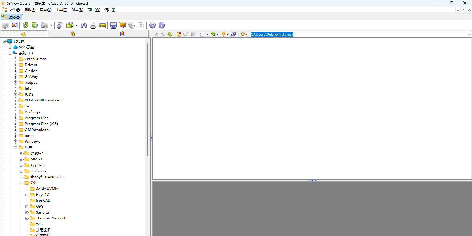This screenshot has width=472, height=236.
Task: Open options with the gear icon
Action: point(152,25)
